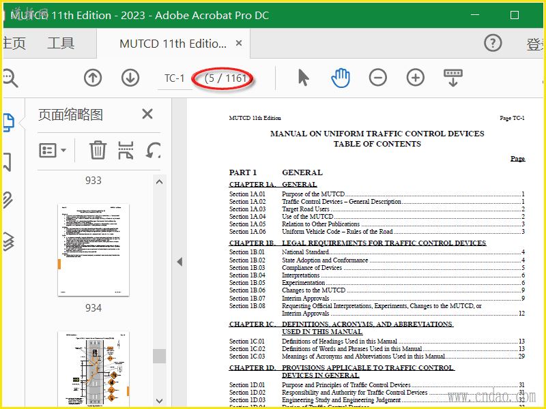Delete selected pages with trash icon

tap(98, 150)
